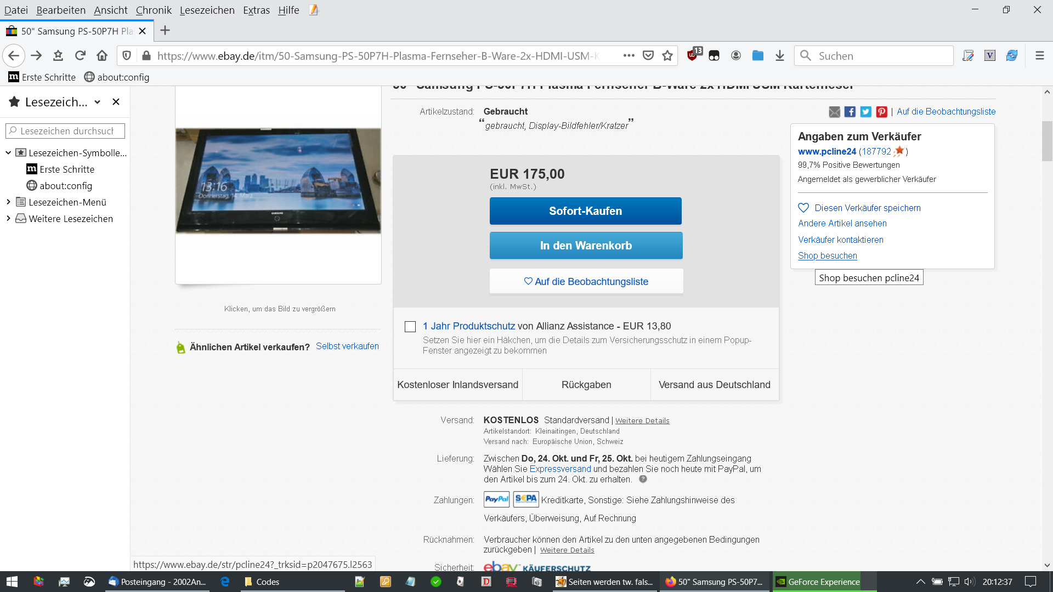Collapse the Lesezeichen-Symbolleiste folder
Viewport: 1053px width, 592px height.
pos(8,153)
